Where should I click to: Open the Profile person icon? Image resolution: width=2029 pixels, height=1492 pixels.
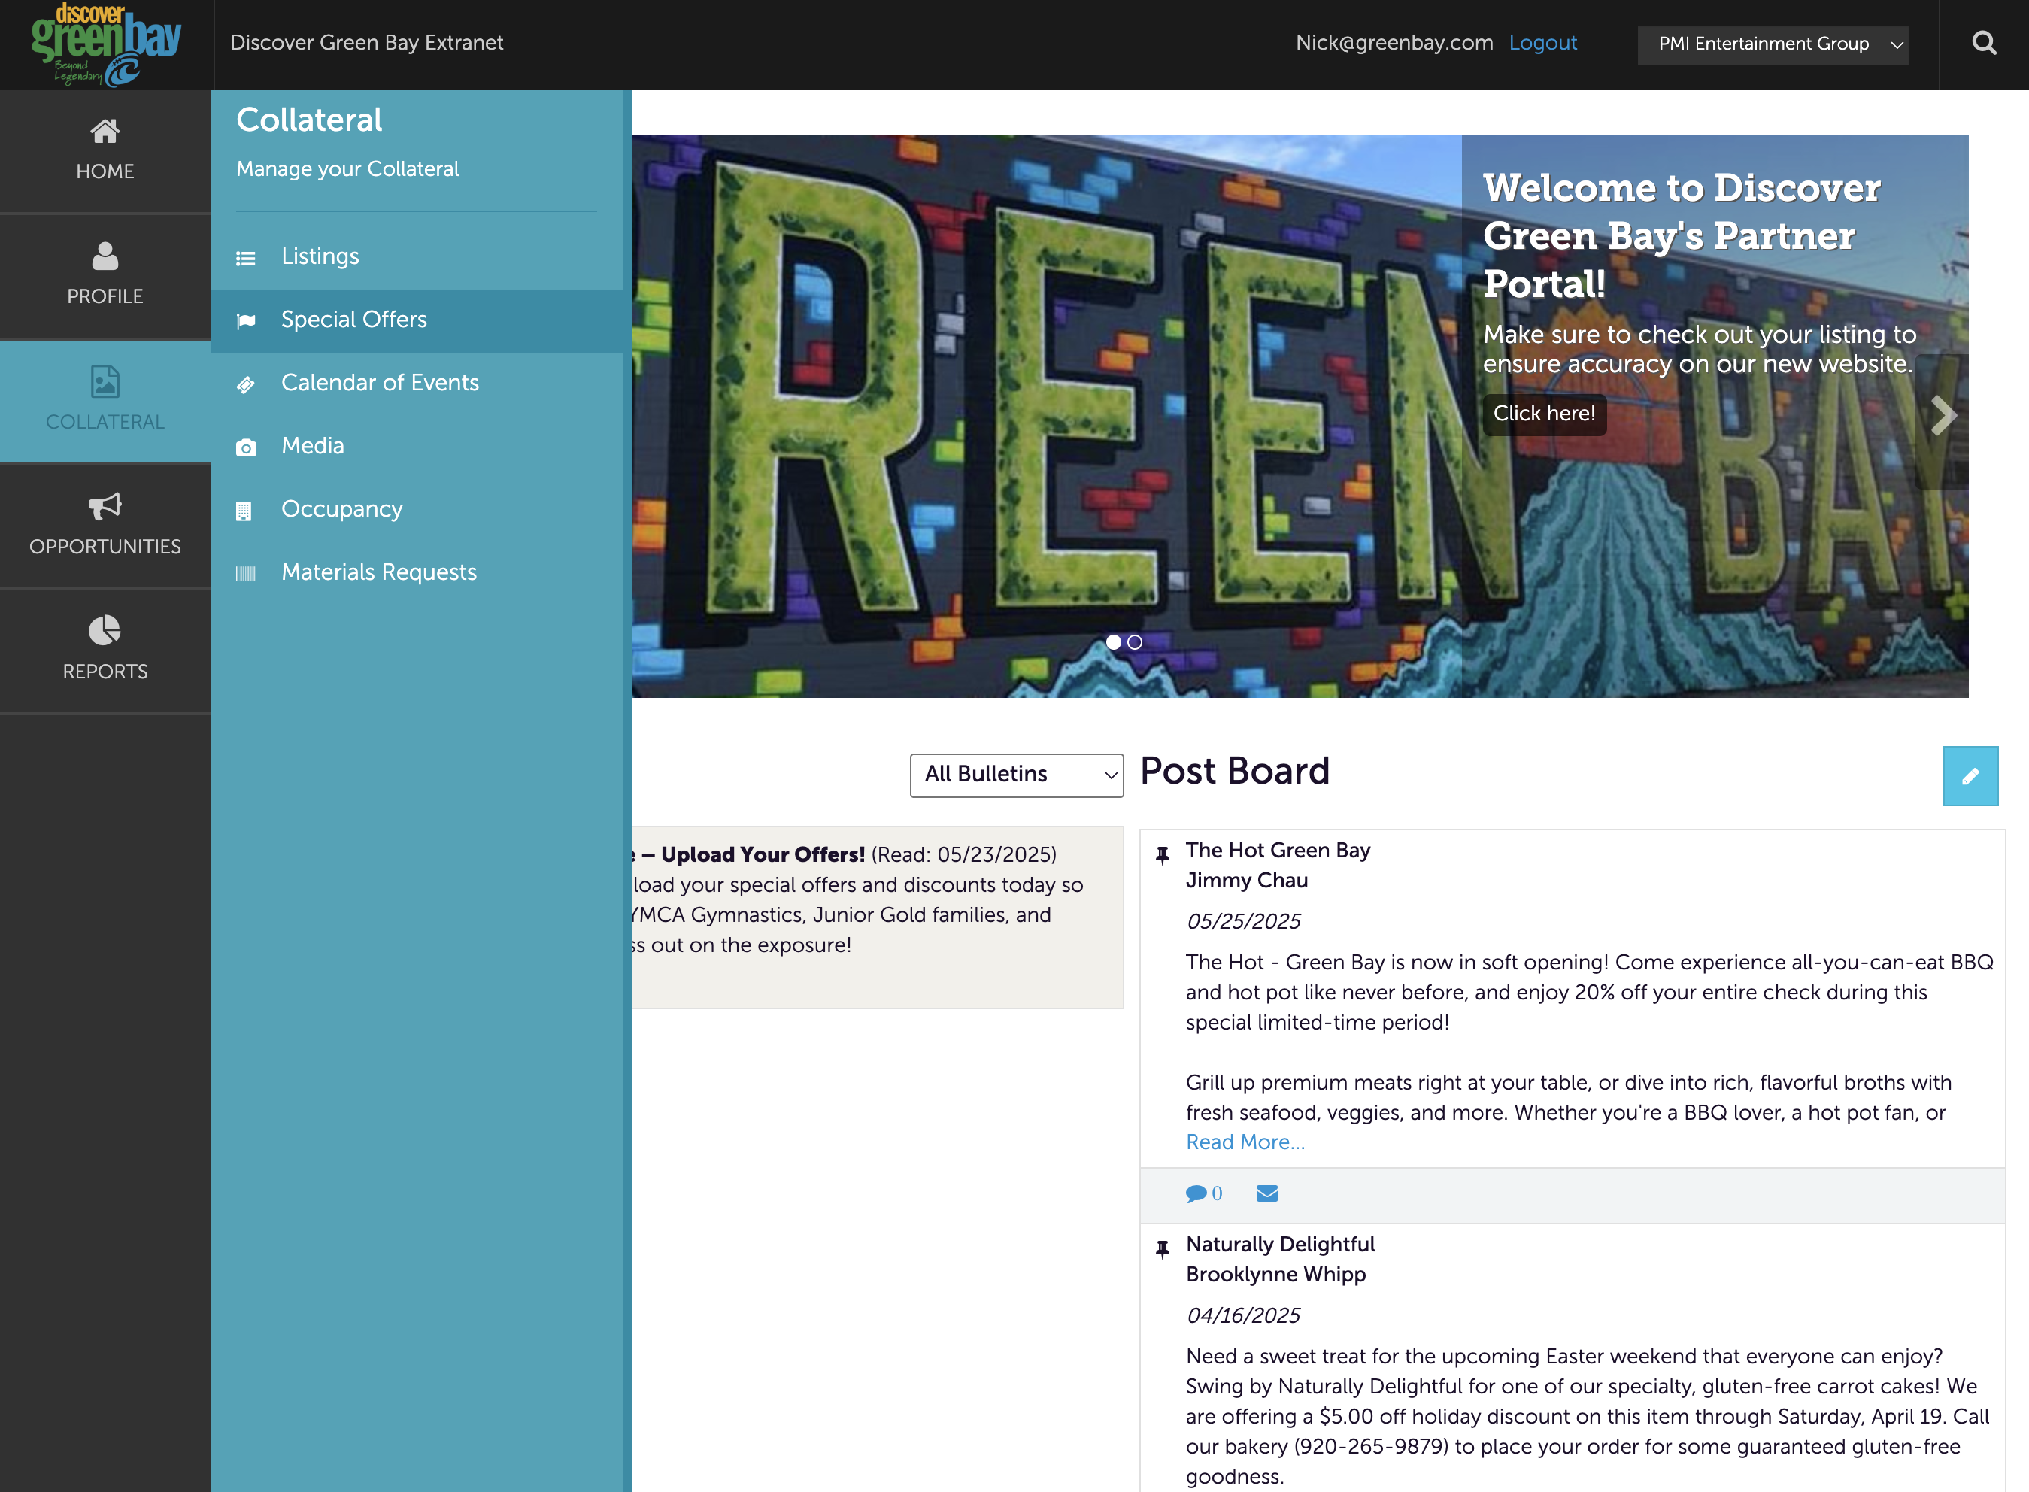click(x=105, y=256)
